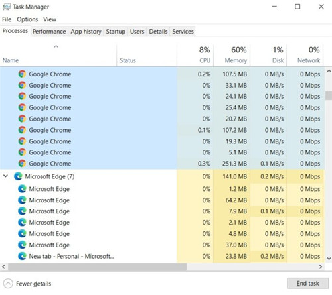Click the Microsoft Edge (7) group icon
332x295 pixels.
pyautogui.click(x=18, y=176)
